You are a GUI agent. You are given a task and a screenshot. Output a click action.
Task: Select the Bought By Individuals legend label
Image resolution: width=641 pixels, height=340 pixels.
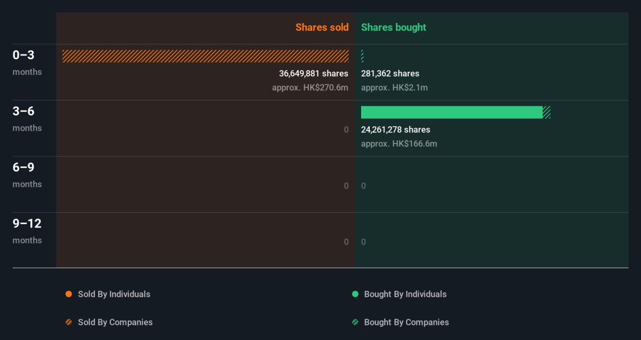click(405, 294)
